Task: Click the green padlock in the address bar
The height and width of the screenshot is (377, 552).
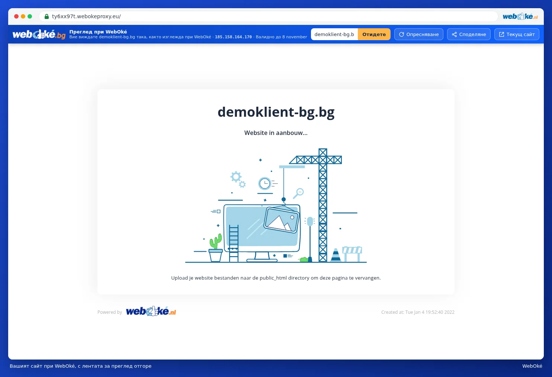Action: (x=47, y=16)
